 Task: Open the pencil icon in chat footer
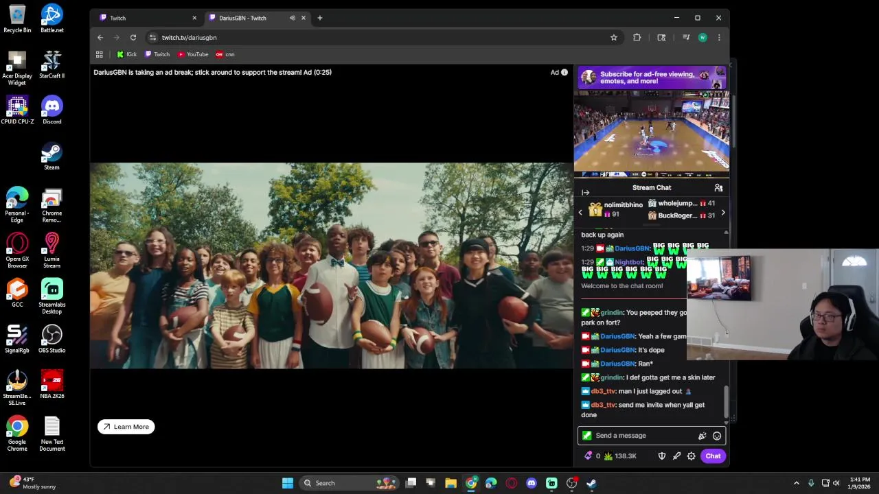click(676, 456)
